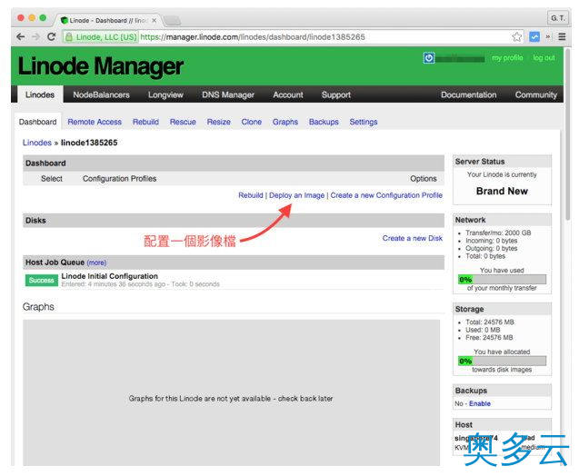This screenshot has height=476, width=579.
Task: Open the NodeBalancers nav item
Action: pos(101,94)
